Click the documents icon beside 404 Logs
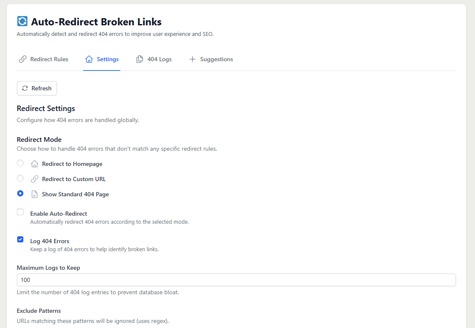 [140, 59]
